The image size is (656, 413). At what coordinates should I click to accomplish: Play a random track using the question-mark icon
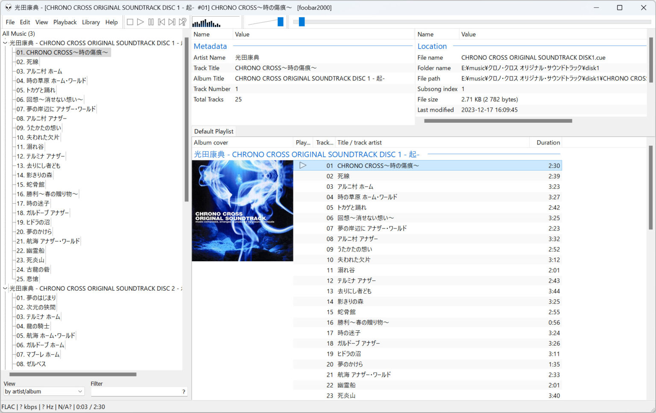[182, 22]
